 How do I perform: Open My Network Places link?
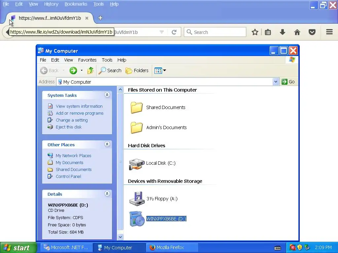point(73,155)
